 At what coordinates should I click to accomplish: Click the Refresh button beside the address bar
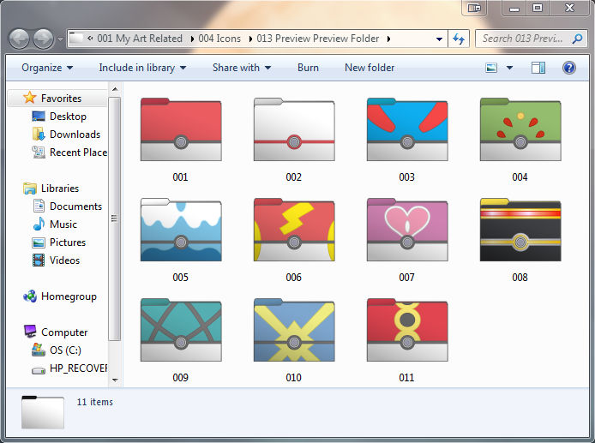(x=459, y=39)
